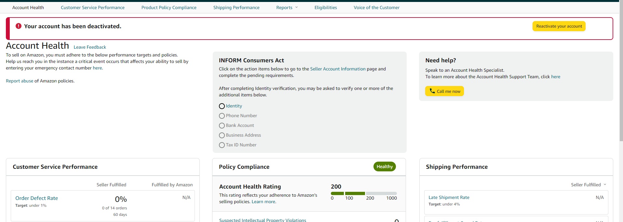Click the 'Target: under 4%' text
Image resolution: width=623 pixels, height=222 pixels.
(444, 204)
